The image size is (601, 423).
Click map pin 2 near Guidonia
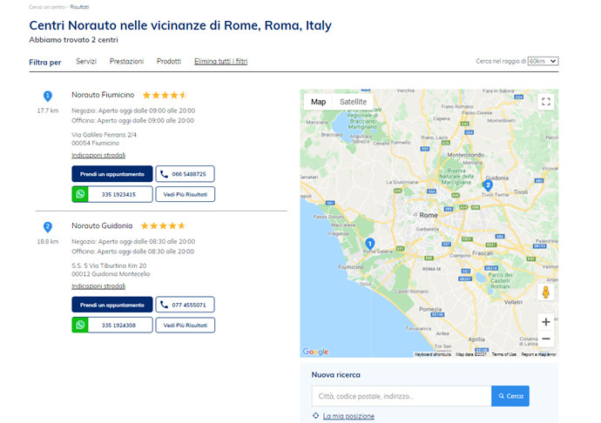tap(488, 185)
